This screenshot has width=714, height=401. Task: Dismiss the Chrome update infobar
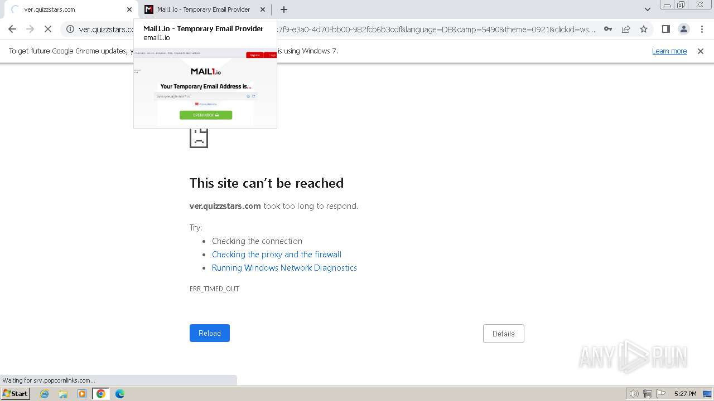701,51
